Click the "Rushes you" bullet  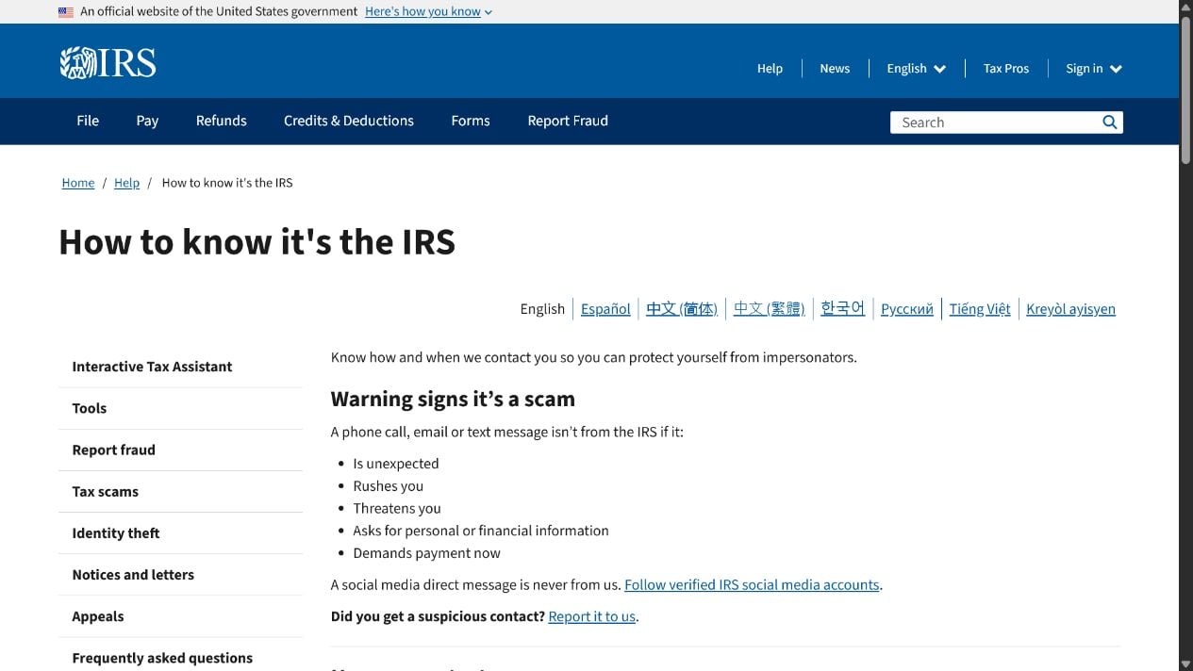click(x=389, y=486)
